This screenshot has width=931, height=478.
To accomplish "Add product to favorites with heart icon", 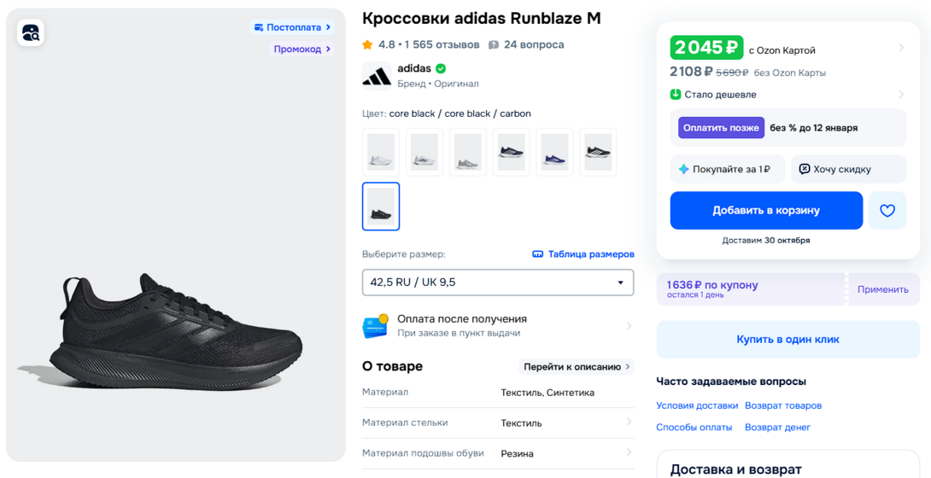I will point(887,211).
